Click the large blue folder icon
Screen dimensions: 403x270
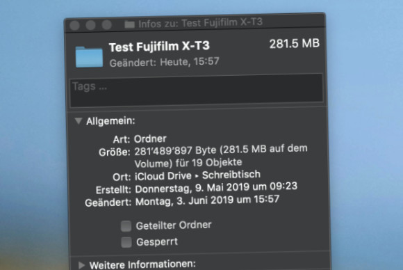click(89, 57)
